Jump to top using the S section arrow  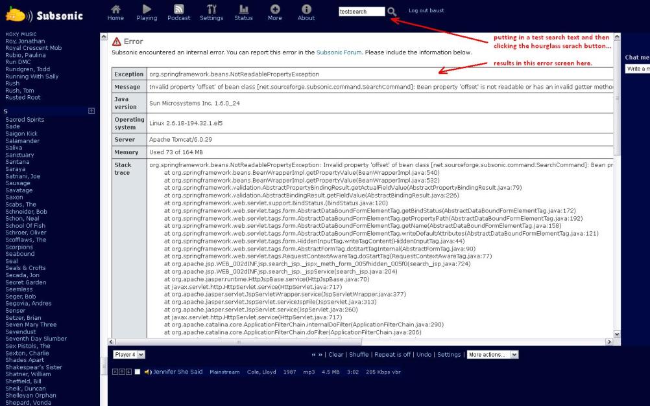point(91,111)
